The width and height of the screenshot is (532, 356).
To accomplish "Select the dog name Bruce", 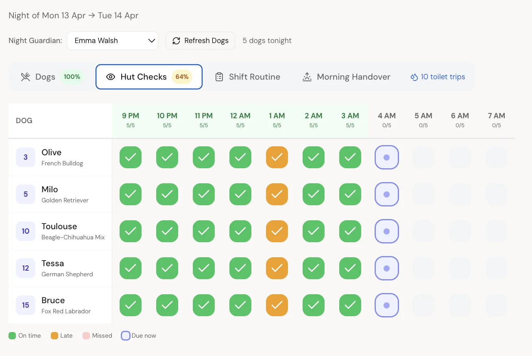I will [x=53, y=300].
